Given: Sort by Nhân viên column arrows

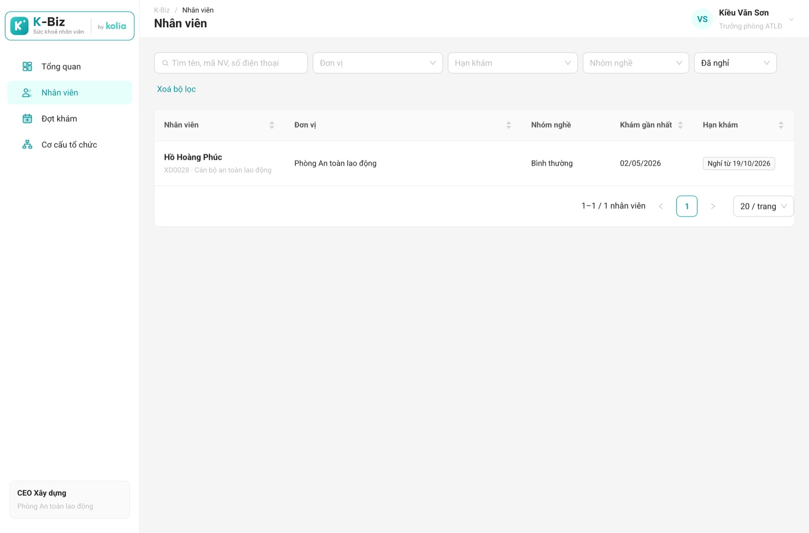Looking at the screenshot, I should (272, 125).
